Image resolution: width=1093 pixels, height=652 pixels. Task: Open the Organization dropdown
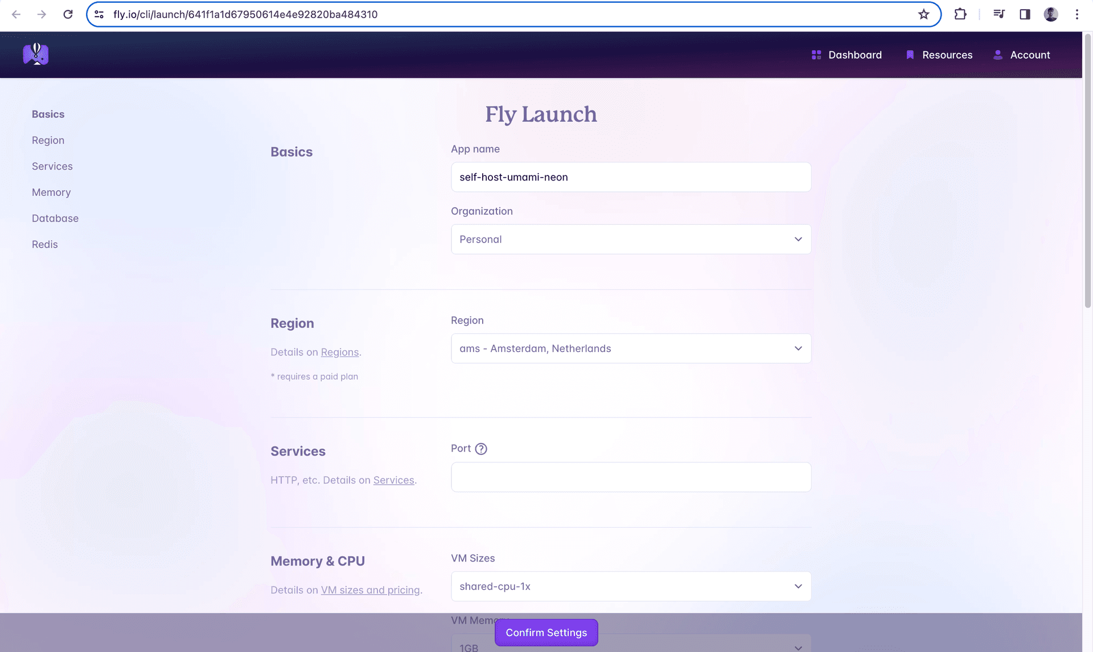coord(631,239)
